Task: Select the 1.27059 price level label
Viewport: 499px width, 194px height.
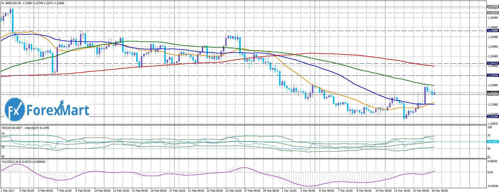Action: point(492,6)
